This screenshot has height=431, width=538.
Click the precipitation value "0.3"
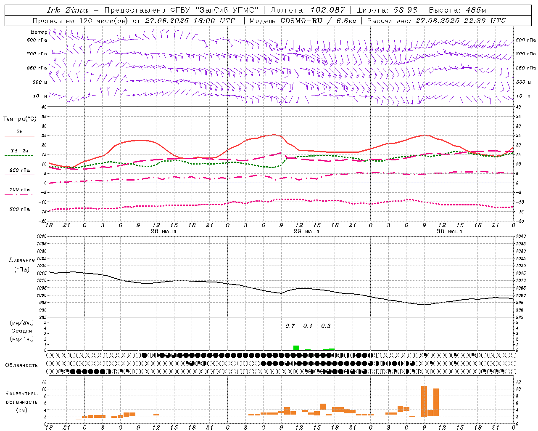point(326,326)
